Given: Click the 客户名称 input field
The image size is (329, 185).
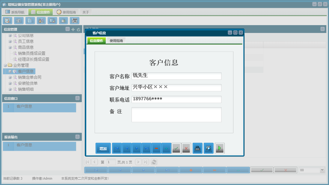Looking at the screenshot, I should tap(176, 76).
